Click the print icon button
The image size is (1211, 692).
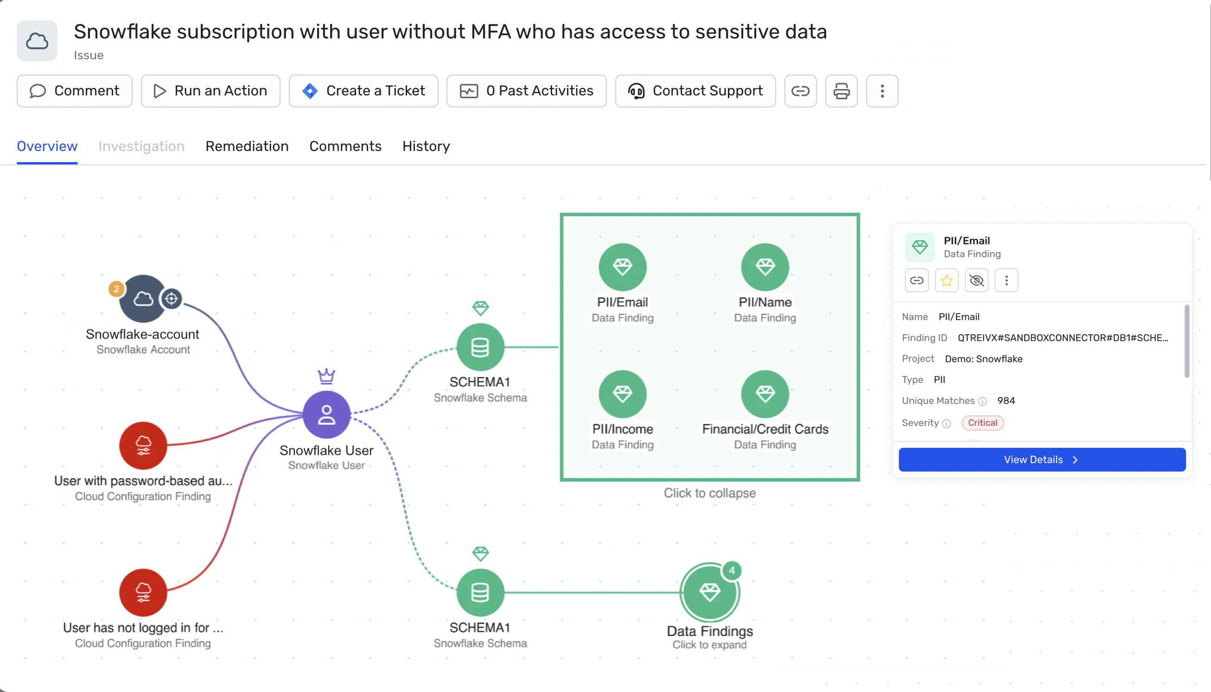point(841,91)
